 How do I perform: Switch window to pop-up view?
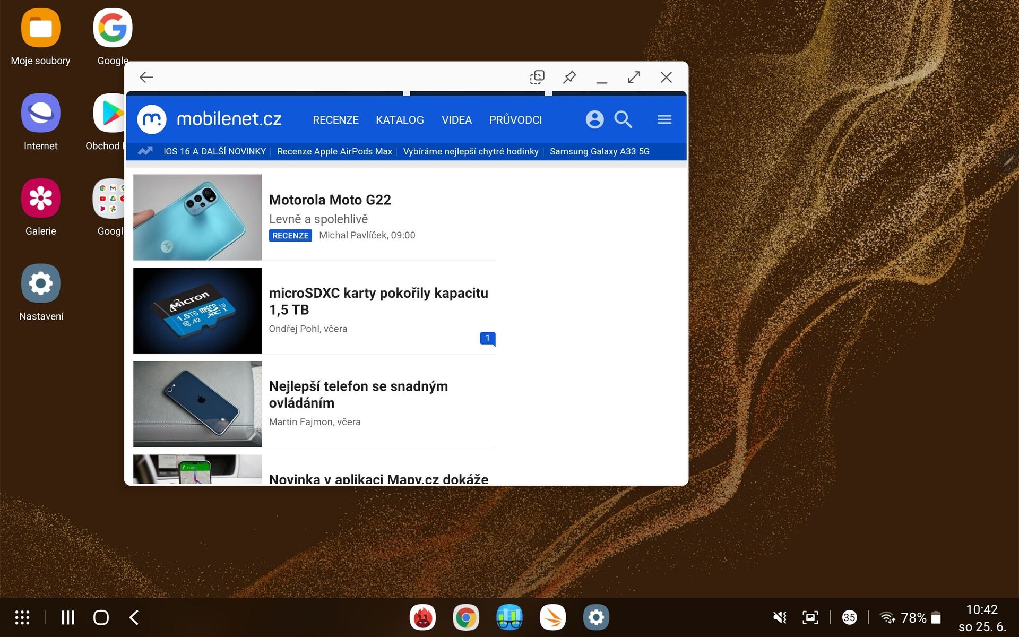537,77
